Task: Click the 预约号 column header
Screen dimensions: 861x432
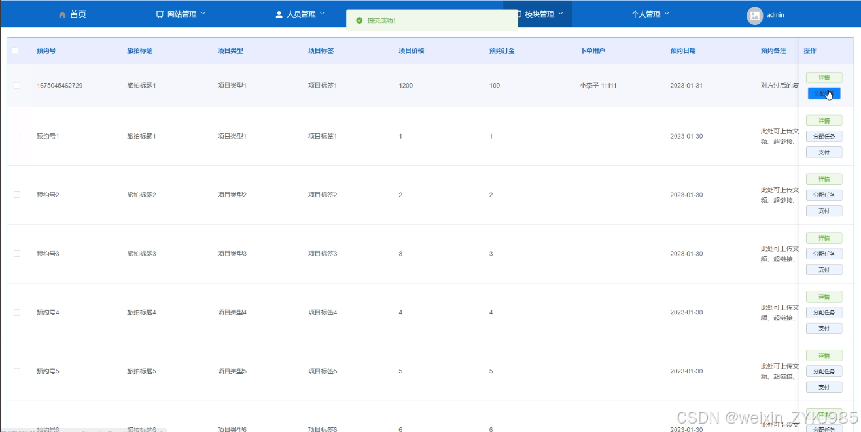Action: [46, 50]
